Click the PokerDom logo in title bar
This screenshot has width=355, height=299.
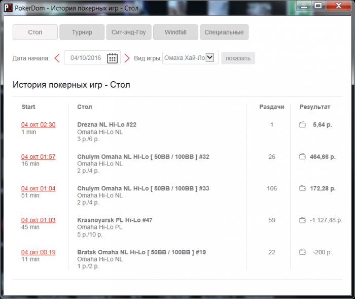[9, 8]
